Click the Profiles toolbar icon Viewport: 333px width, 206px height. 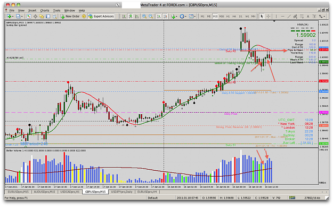point(18,17)
